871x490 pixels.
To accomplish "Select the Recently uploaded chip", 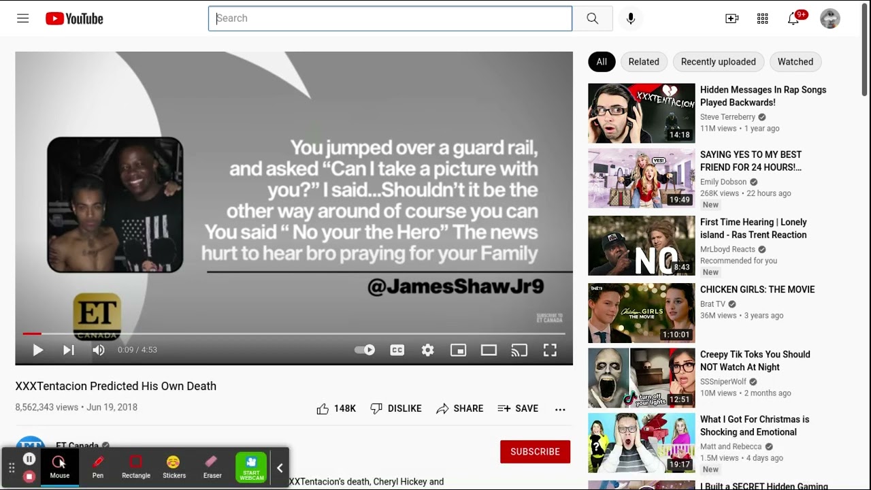I will pos(718,62).
